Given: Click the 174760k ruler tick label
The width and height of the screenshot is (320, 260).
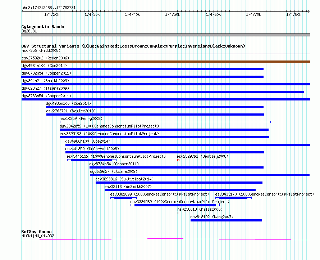Looking at the screenshot, I should point(213,14).
